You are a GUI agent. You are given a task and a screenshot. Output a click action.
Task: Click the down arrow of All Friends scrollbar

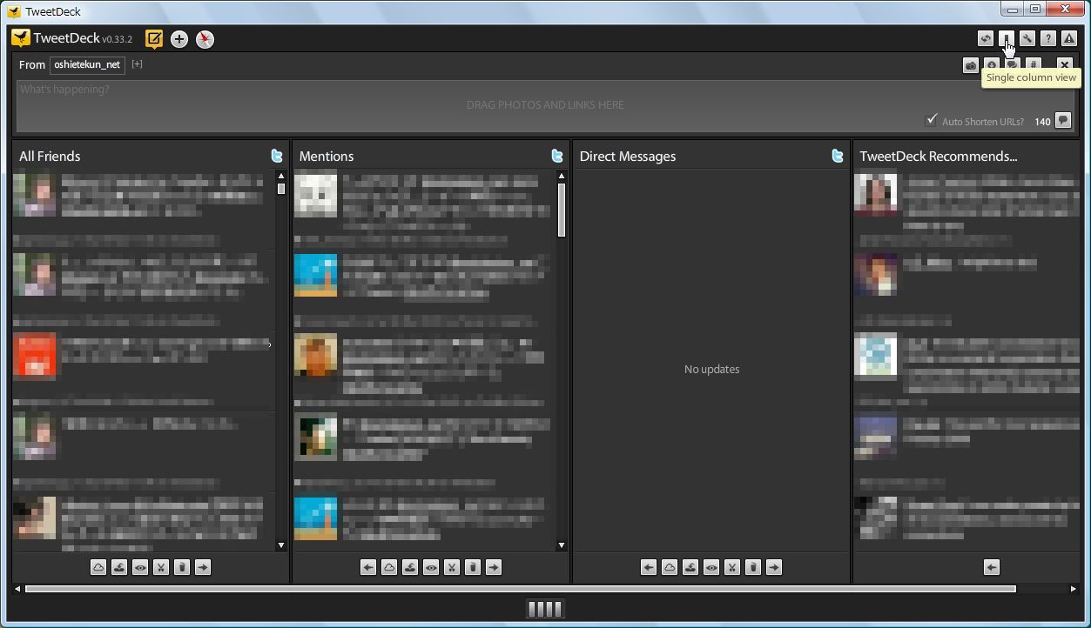pos(281,545)
